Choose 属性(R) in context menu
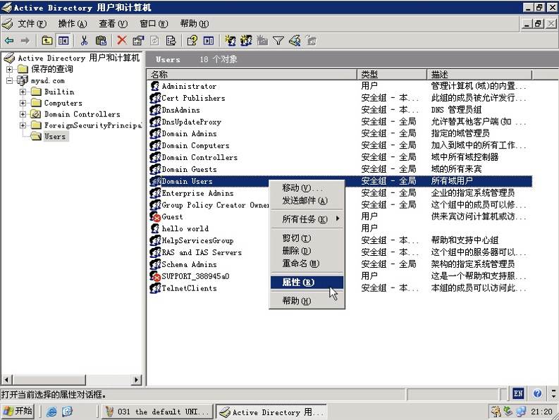The height and width of the screenshot is (420, 559). point(307,283)
